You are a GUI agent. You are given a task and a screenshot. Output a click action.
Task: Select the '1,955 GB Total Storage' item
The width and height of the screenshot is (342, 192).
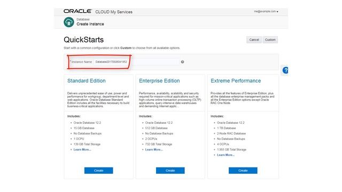pos(231,149)
